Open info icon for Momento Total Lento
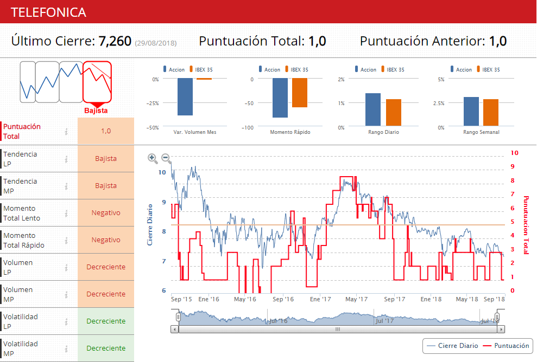This screenshot has height=362, width=537. pyautogui.click(x=66, y=214)
